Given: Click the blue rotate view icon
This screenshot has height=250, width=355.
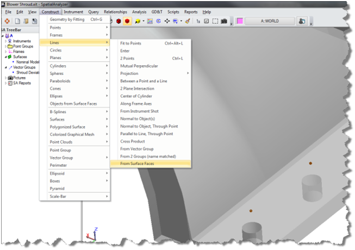Looking at the screenshot, I should [x=159, y=21].
